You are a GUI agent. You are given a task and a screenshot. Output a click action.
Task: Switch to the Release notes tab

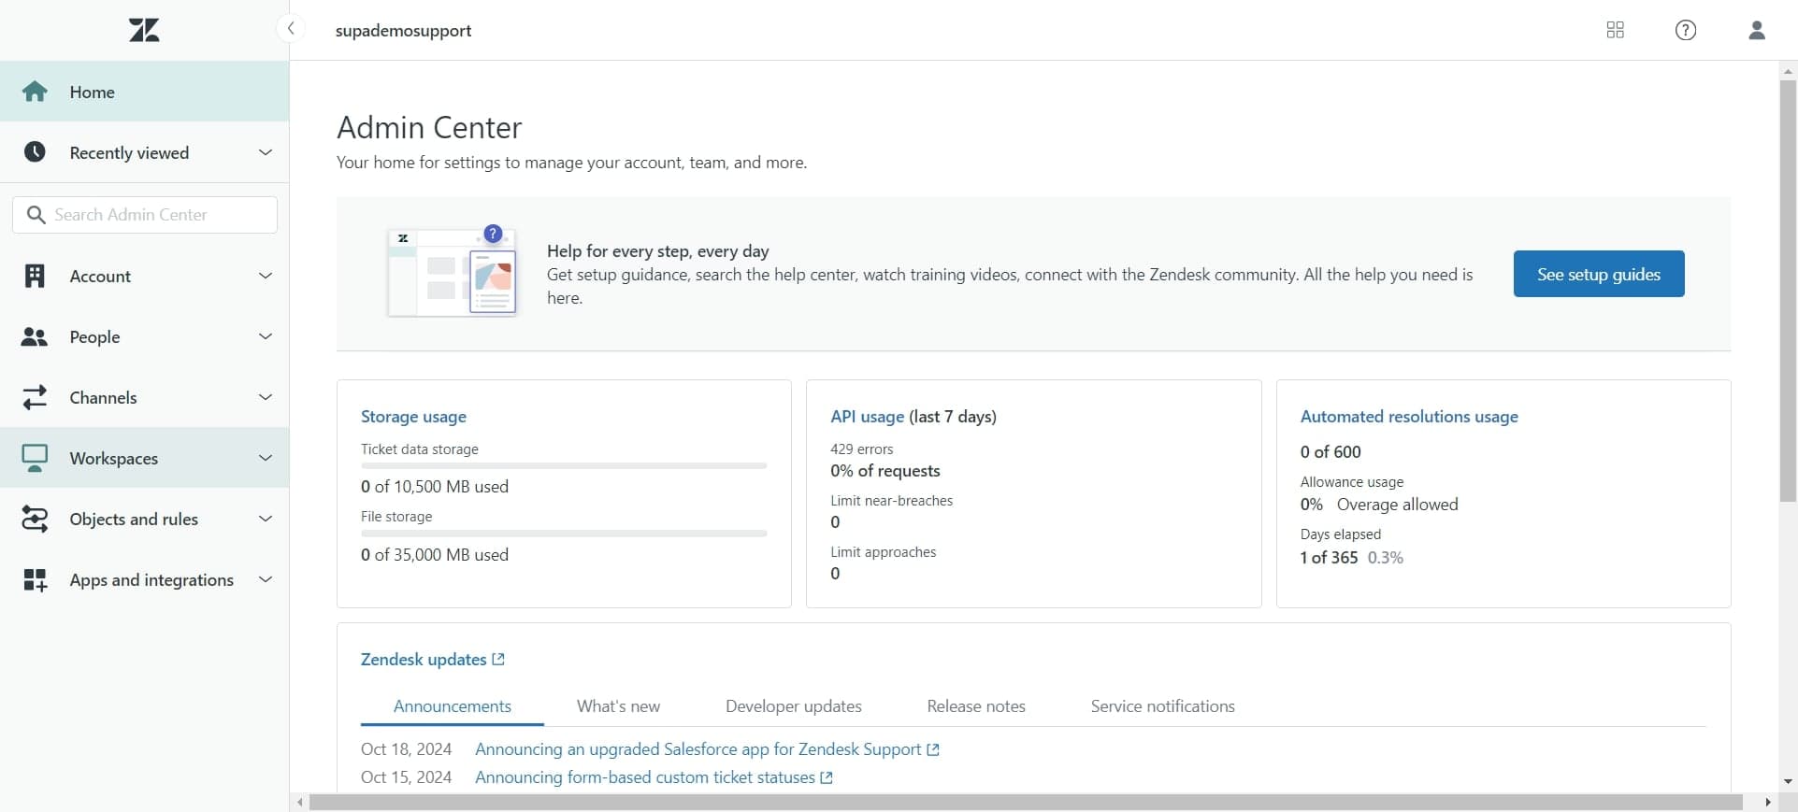click(x=976, y=706)
